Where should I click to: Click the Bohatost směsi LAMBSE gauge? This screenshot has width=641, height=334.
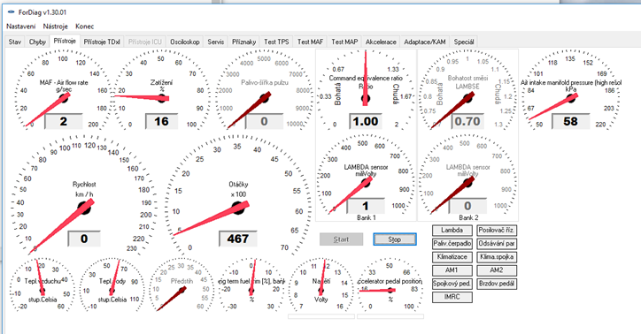click(x=467, y=90)
